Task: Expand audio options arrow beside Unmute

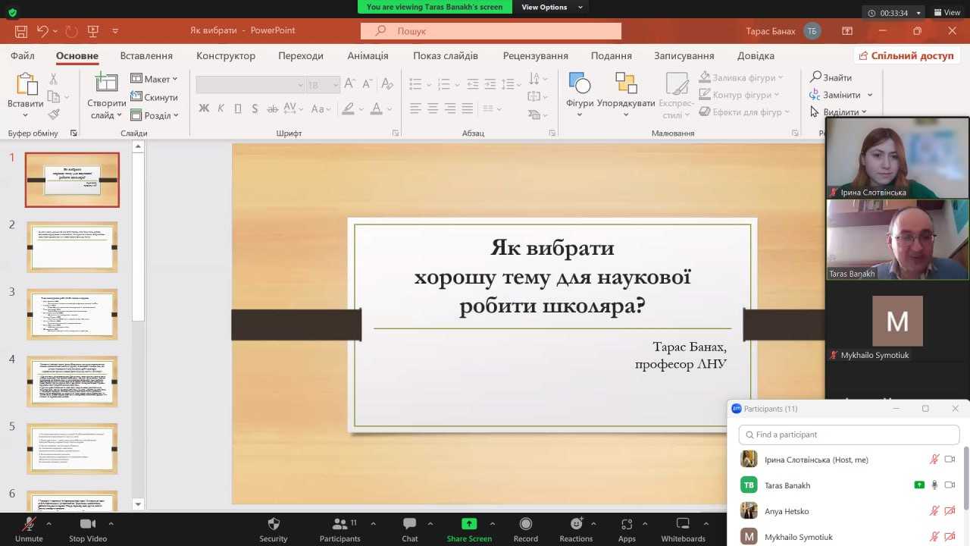Action: (x=49, y=523)
